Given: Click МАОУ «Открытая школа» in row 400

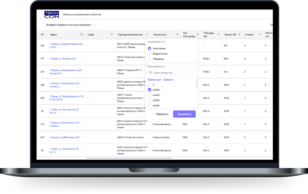Looking at the screenshot, I should [130, 137].
